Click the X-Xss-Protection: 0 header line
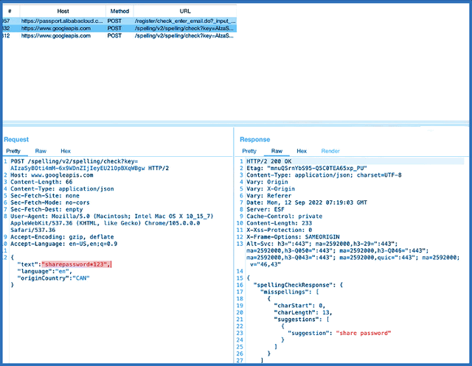The height and width of the screenshot is (366, 472). [280, 230]
